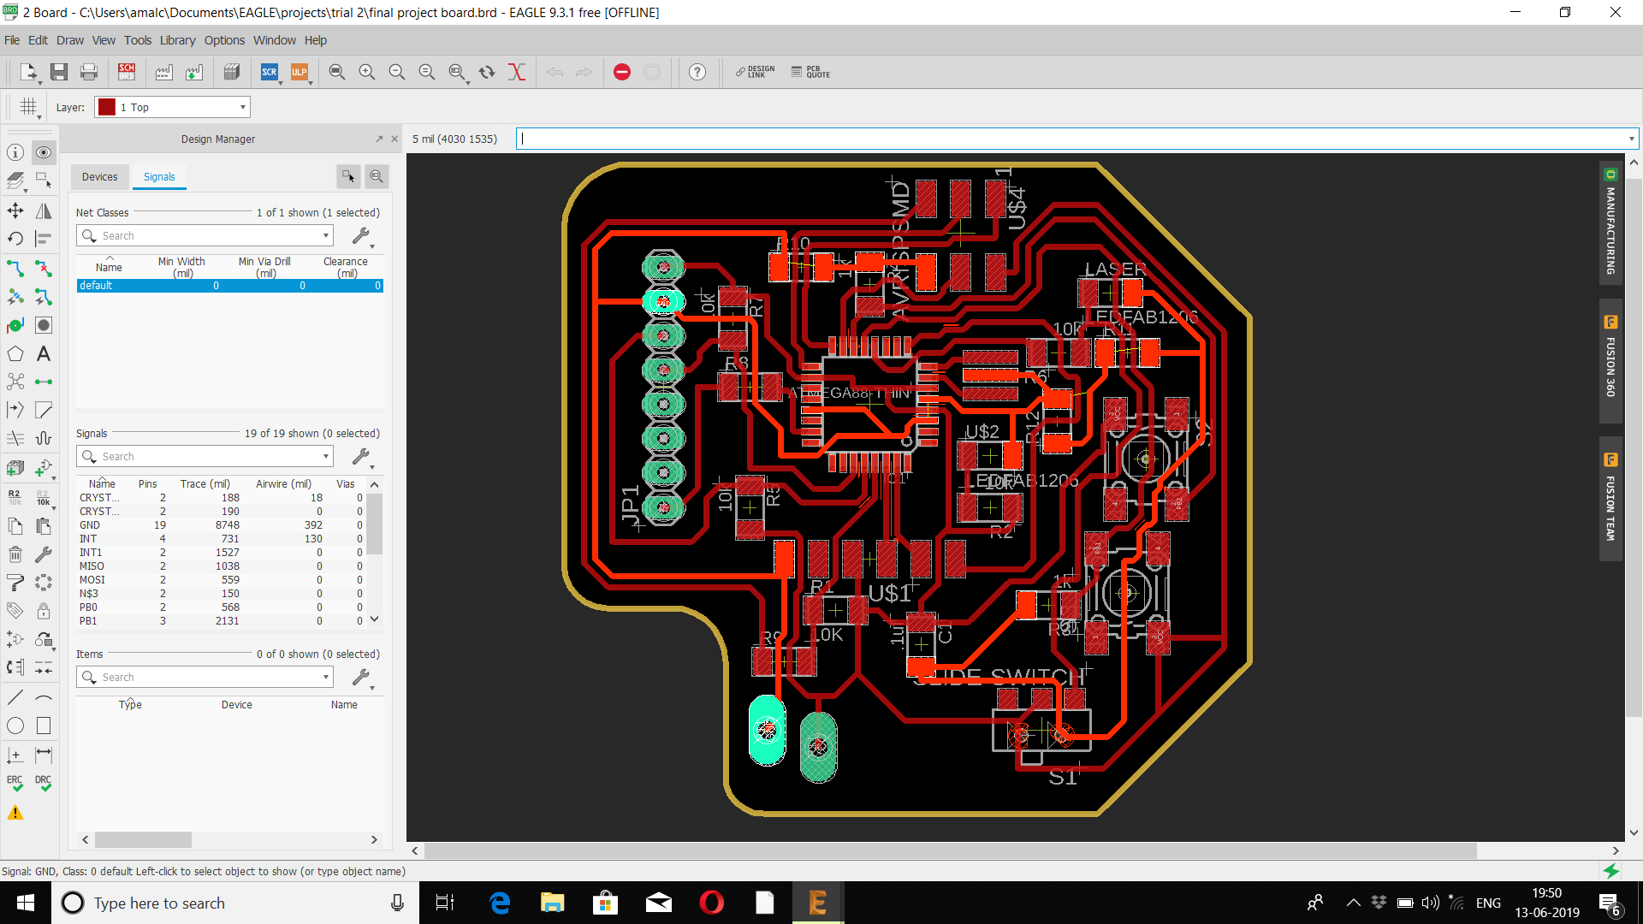The height and width of the screenshot is (924, 1643).
Task: Click the red Stop command icon
Action: [x=622, y=72]
